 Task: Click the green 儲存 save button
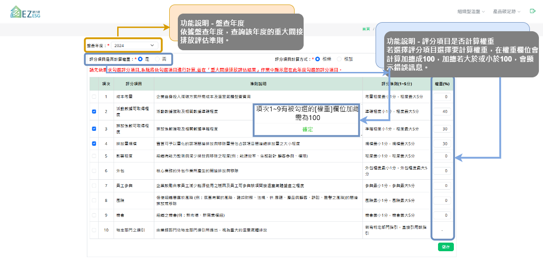click(x=446, y=247)
